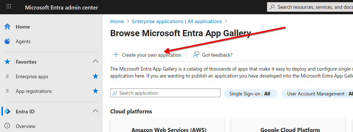
Task: Toggle the star next to App registrations
Action: 96,91
